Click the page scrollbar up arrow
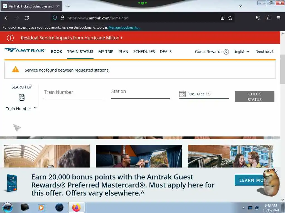This screenshot has height=213, width=285. 282,34
